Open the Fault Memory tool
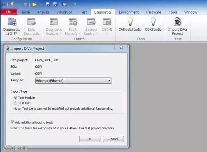Viewport: 207px width, 152px height. coord(72,27)
